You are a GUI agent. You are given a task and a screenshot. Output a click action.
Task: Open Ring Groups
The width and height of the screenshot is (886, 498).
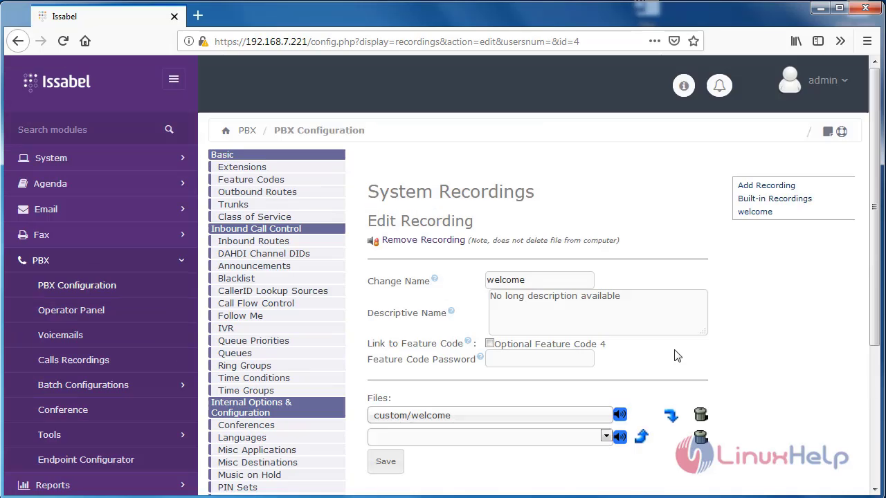click(x=244, y=365)
